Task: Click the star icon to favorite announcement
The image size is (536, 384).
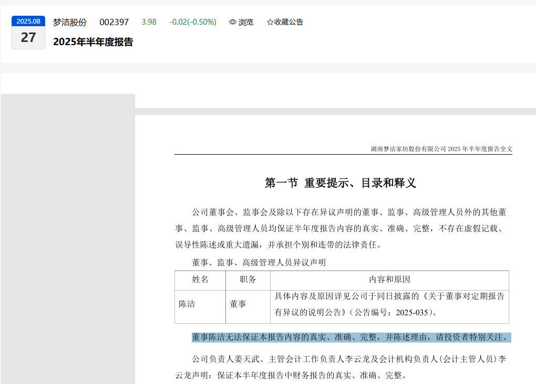Action: [270, 22]
